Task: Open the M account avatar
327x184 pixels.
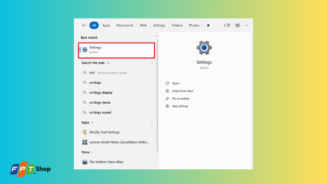Action: 237,25
